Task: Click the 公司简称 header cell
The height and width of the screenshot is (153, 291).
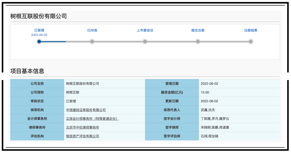Action: pos(37,92)
